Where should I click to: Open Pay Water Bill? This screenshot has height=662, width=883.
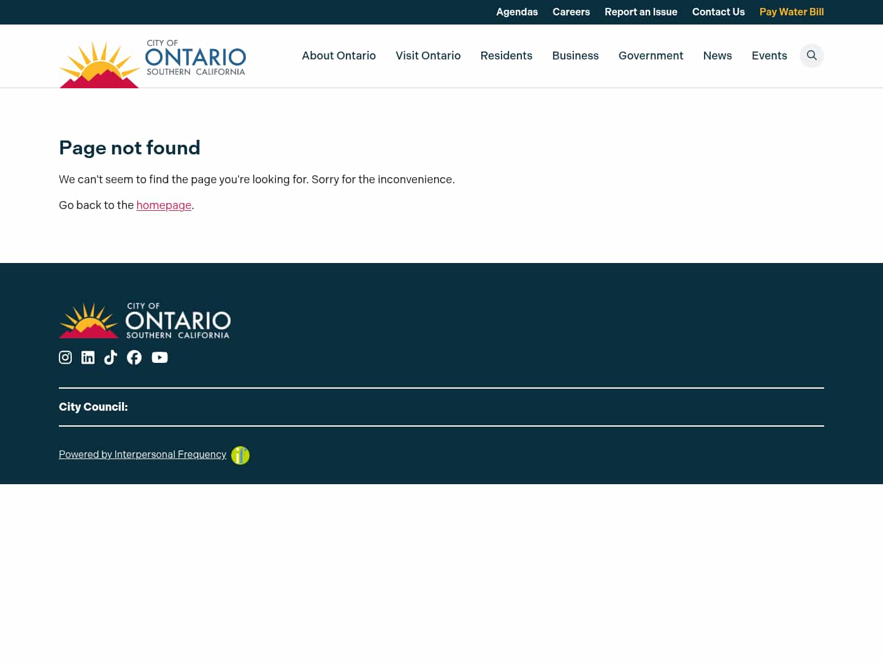tap(792, 12)
